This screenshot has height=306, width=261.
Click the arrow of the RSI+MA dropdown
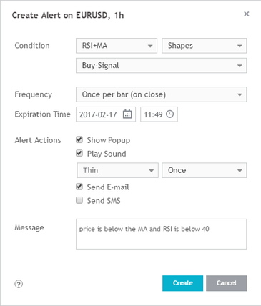(150, 46)
